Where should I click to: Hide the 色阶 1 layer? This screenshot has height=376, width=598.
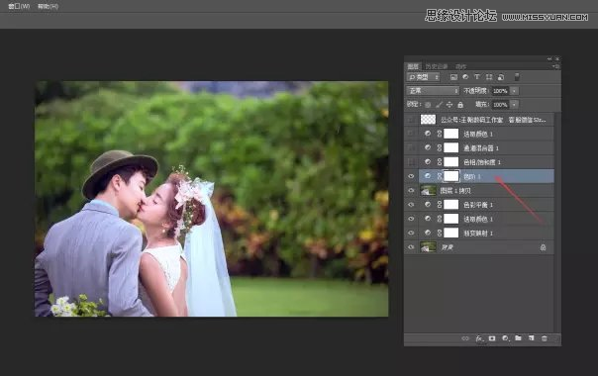(x=411, y=176)
